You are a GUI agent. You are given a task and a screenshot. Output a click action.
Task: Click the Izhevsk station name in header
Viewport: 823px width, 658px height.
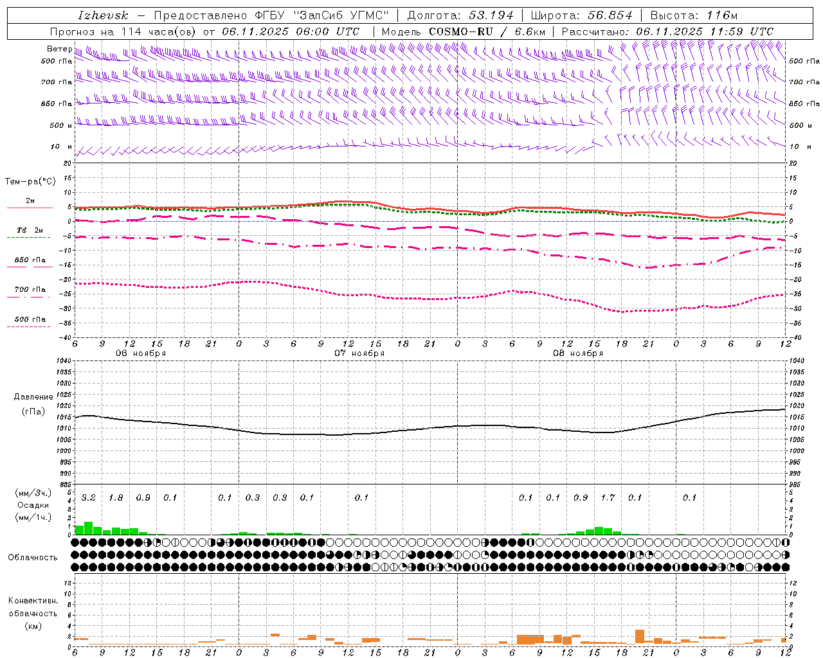pos(103,15)
